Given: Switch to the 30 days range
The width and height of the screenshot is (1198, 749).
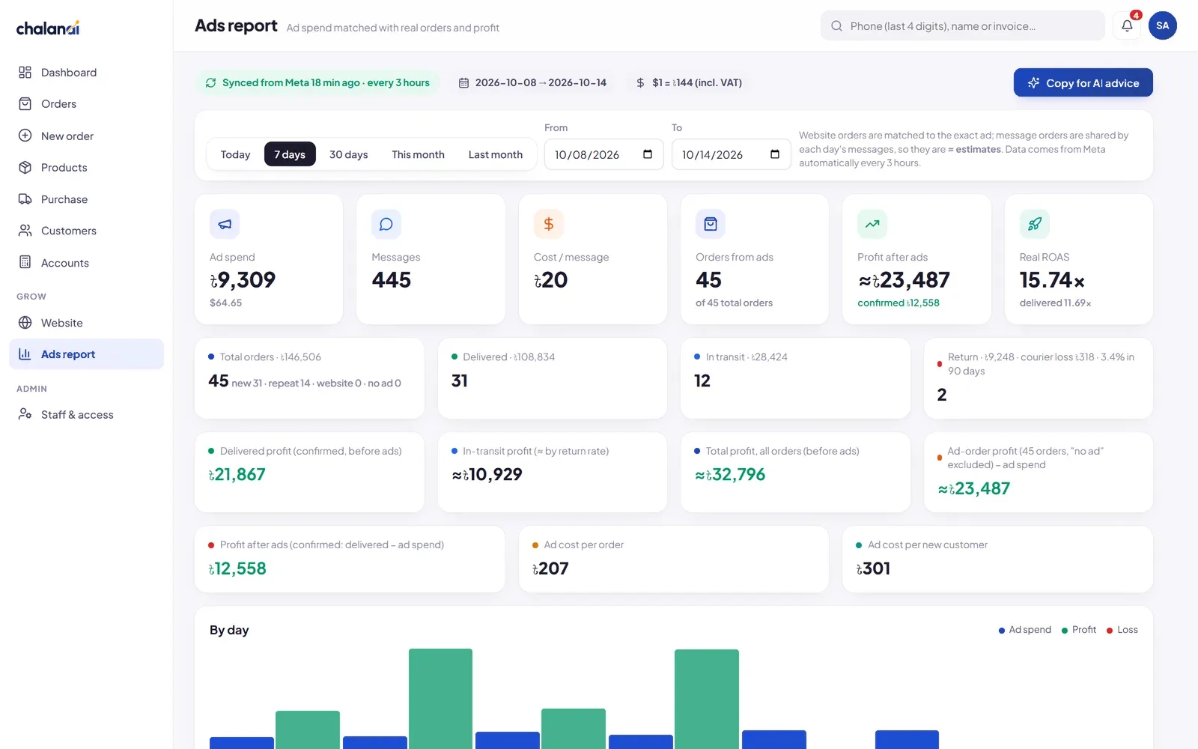Looking at the screenshot, I should 349,154.
